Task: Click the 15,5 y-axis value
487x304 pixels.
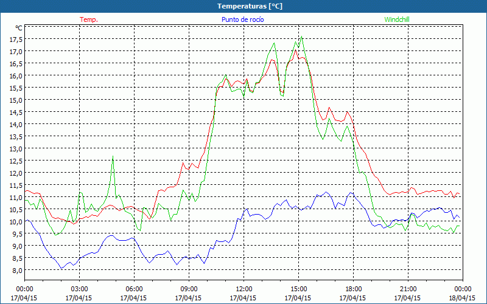Action: pyautogui.click(x=16, y=88)
